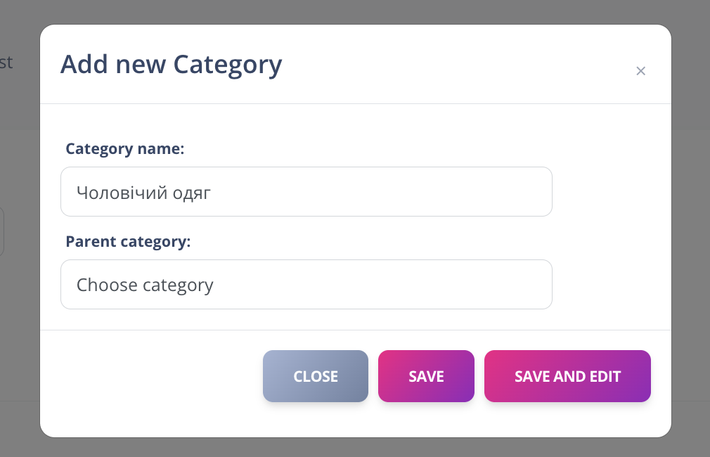This screenshot has width=710, height=457.
Task: Dismiss the Add new Category dialog via X
Action: [640, 71]
